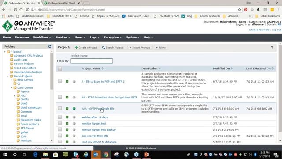Image resolution: width=282 pixels, height=159 pixels.
Task: Click the Project Name filter field
Action: click(x=92, y=61)
